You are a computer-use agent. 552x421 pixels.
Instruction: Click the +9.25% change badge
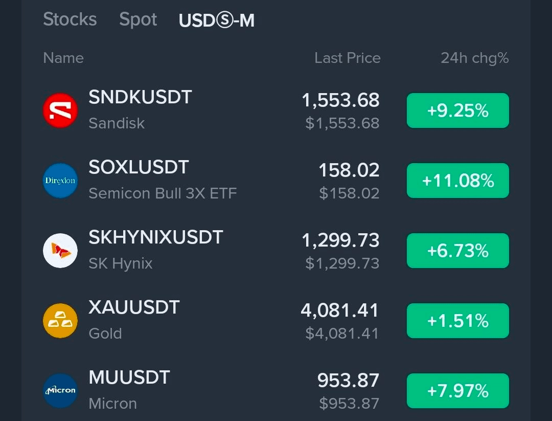[x=457, y=110]
